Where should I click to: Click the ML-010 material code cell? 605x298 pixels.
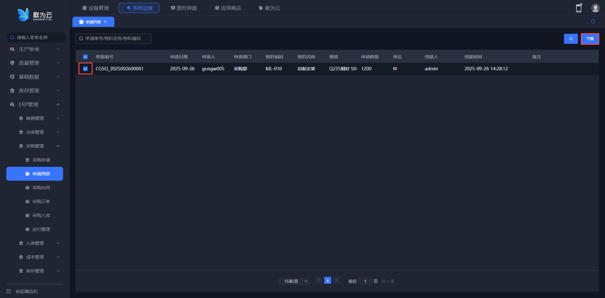[x=274, y=69]
